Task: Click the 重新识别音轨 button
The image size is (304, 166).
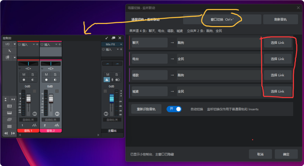Action: tap(146, 109)
